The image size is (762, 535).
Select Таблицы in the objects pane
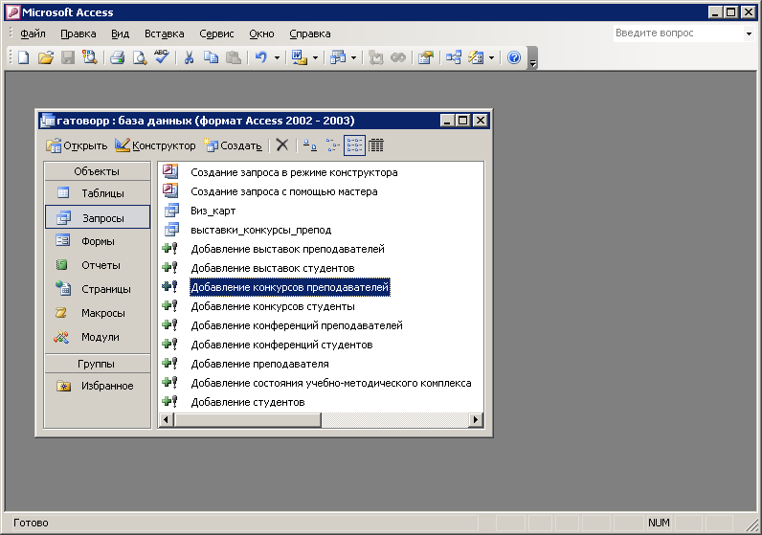(x=98, y=193)
